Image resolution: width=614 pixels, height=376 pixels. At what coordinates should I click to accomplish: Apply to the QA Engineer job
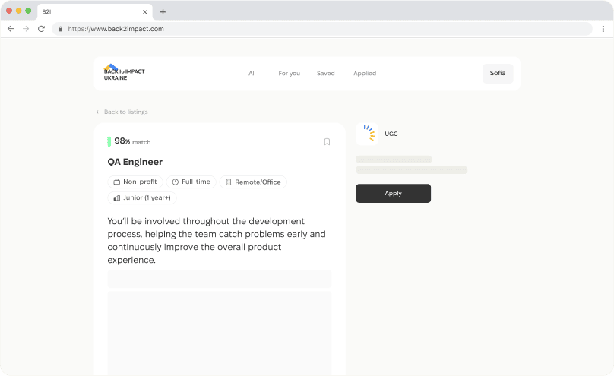point(393,193)
